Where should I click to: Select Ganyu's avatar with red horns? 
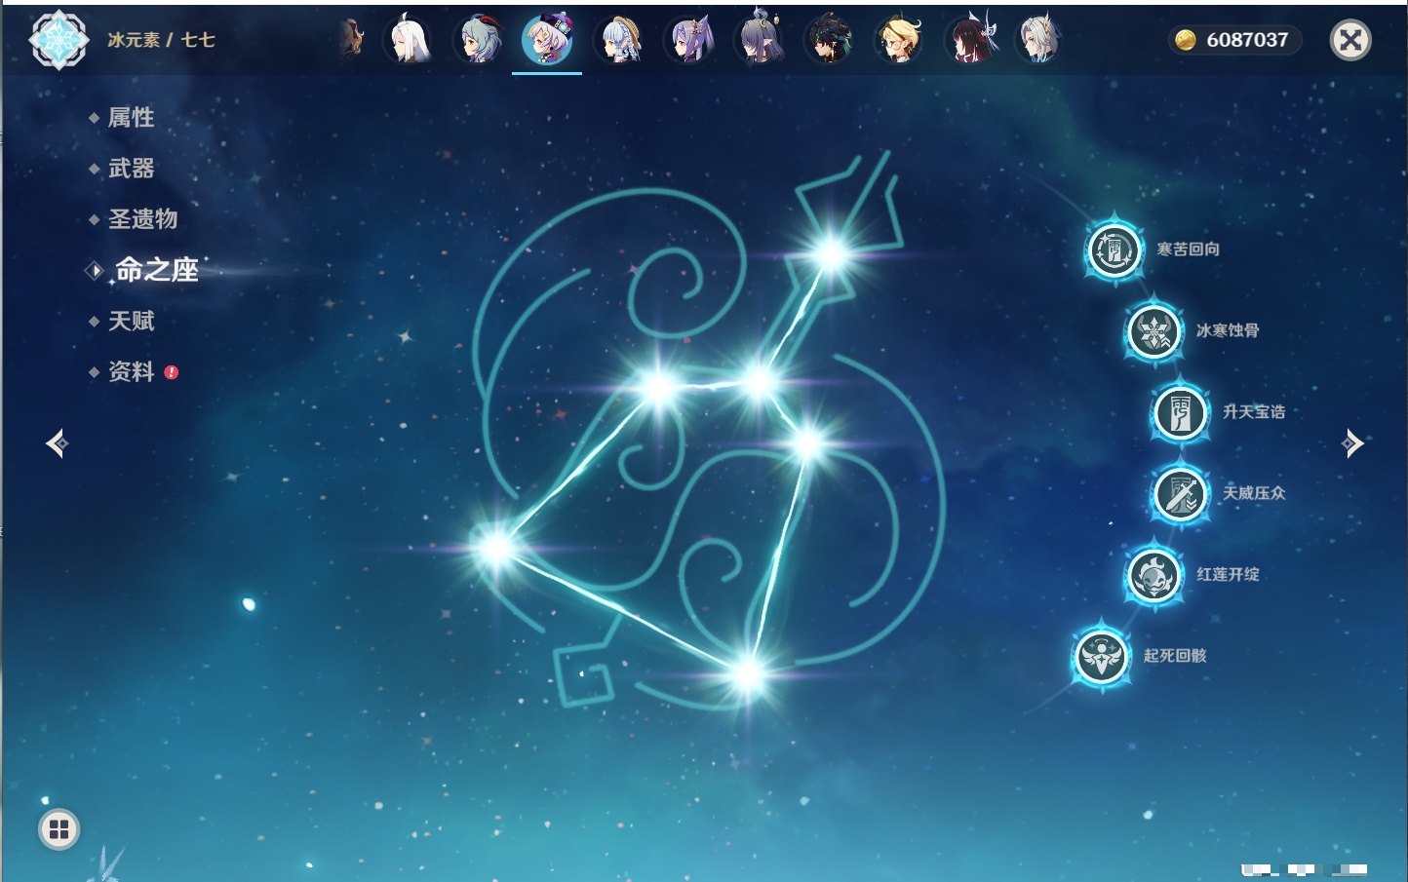[479, 40]
